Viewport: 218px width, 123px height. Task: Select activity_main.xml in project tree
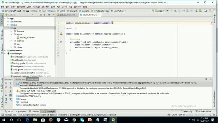26,38
